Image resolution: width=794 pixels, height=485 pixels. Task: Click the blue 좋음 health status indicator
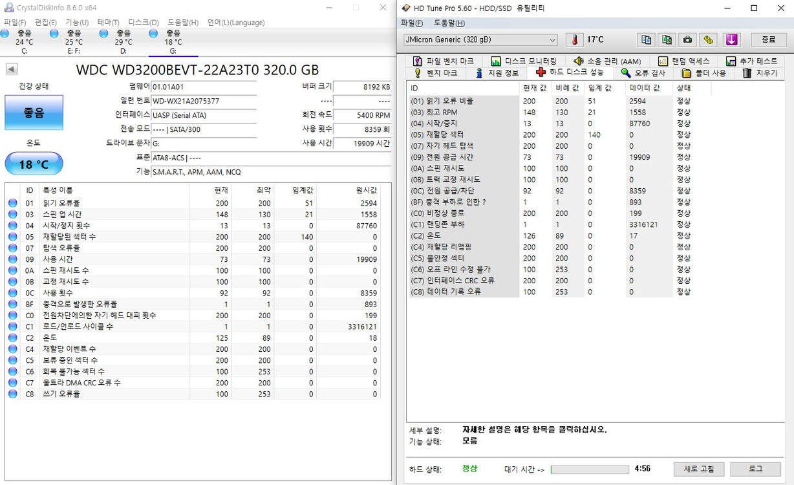(x=34, y=113)
